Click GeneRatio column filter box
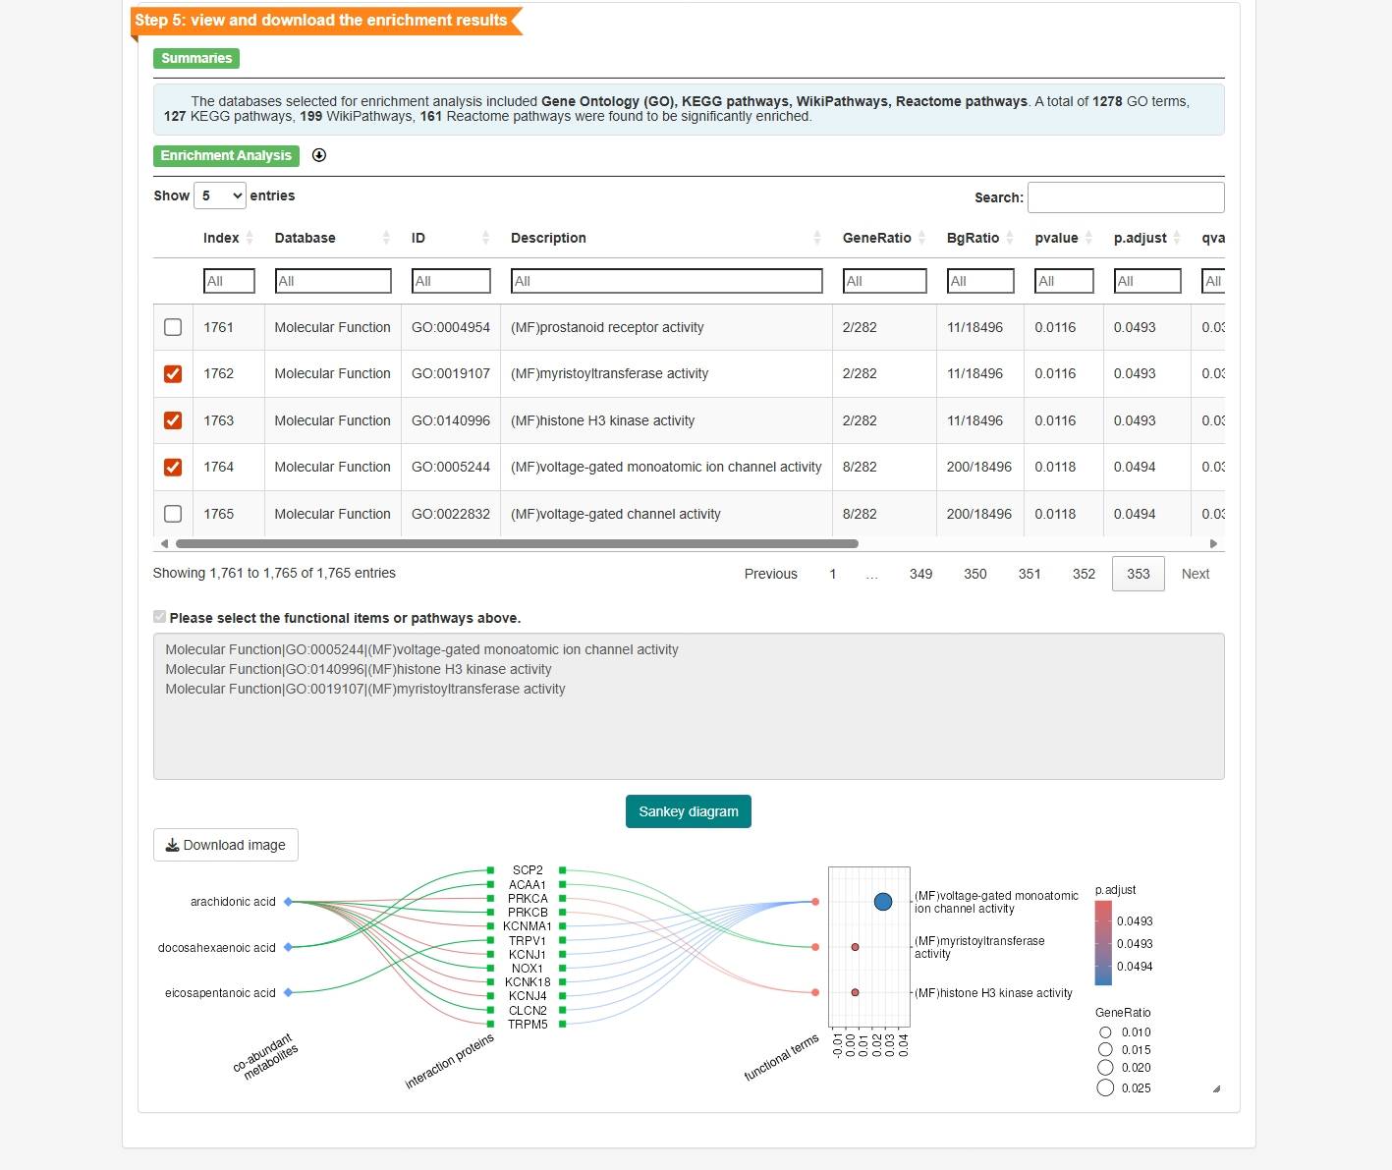 click(885, 281)
